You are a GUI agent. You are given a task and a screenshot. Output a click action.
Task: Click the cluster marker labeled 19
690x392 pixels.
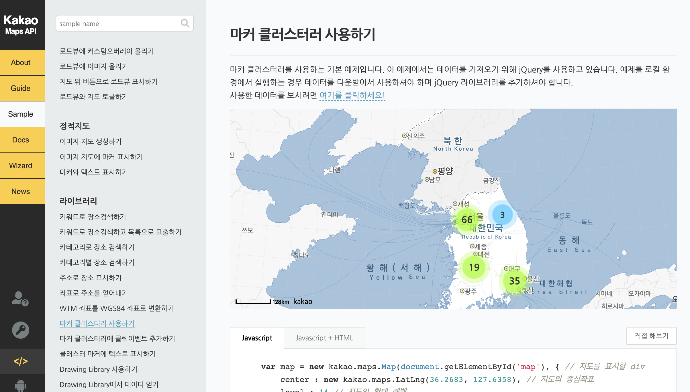pyautogui.click(x=474, y=267)
